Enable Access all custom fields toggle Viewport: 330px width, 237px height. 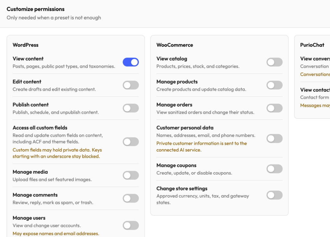[131, 142]
